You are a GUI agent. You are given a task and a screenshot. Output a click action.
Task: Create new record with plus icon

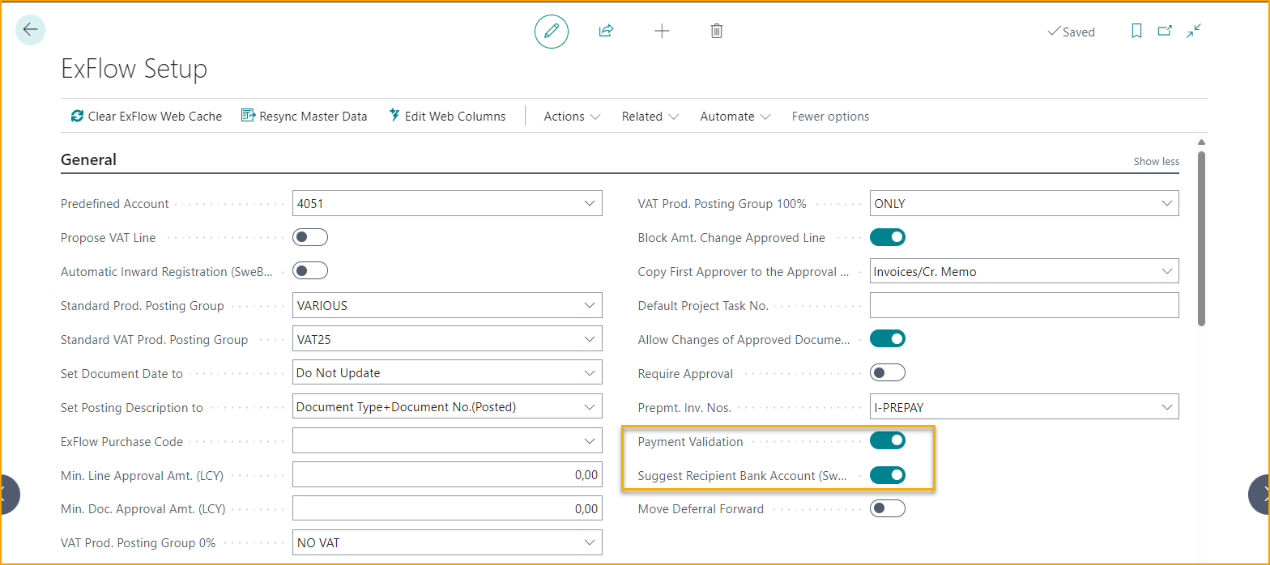pyautogui.click(x=662, y=31)
